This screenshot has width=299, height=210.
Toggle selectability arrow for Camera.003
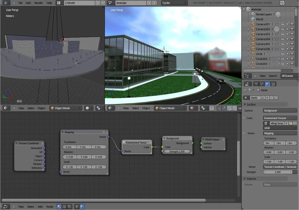click(x=288, y=34)
